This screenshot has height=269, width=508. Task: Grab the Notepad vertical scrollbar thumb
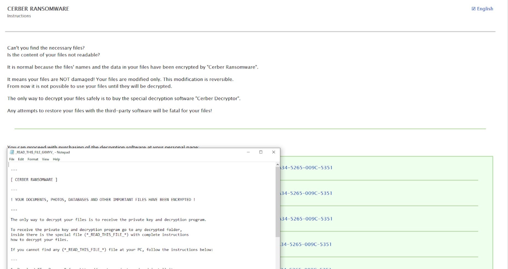(278, 202)
